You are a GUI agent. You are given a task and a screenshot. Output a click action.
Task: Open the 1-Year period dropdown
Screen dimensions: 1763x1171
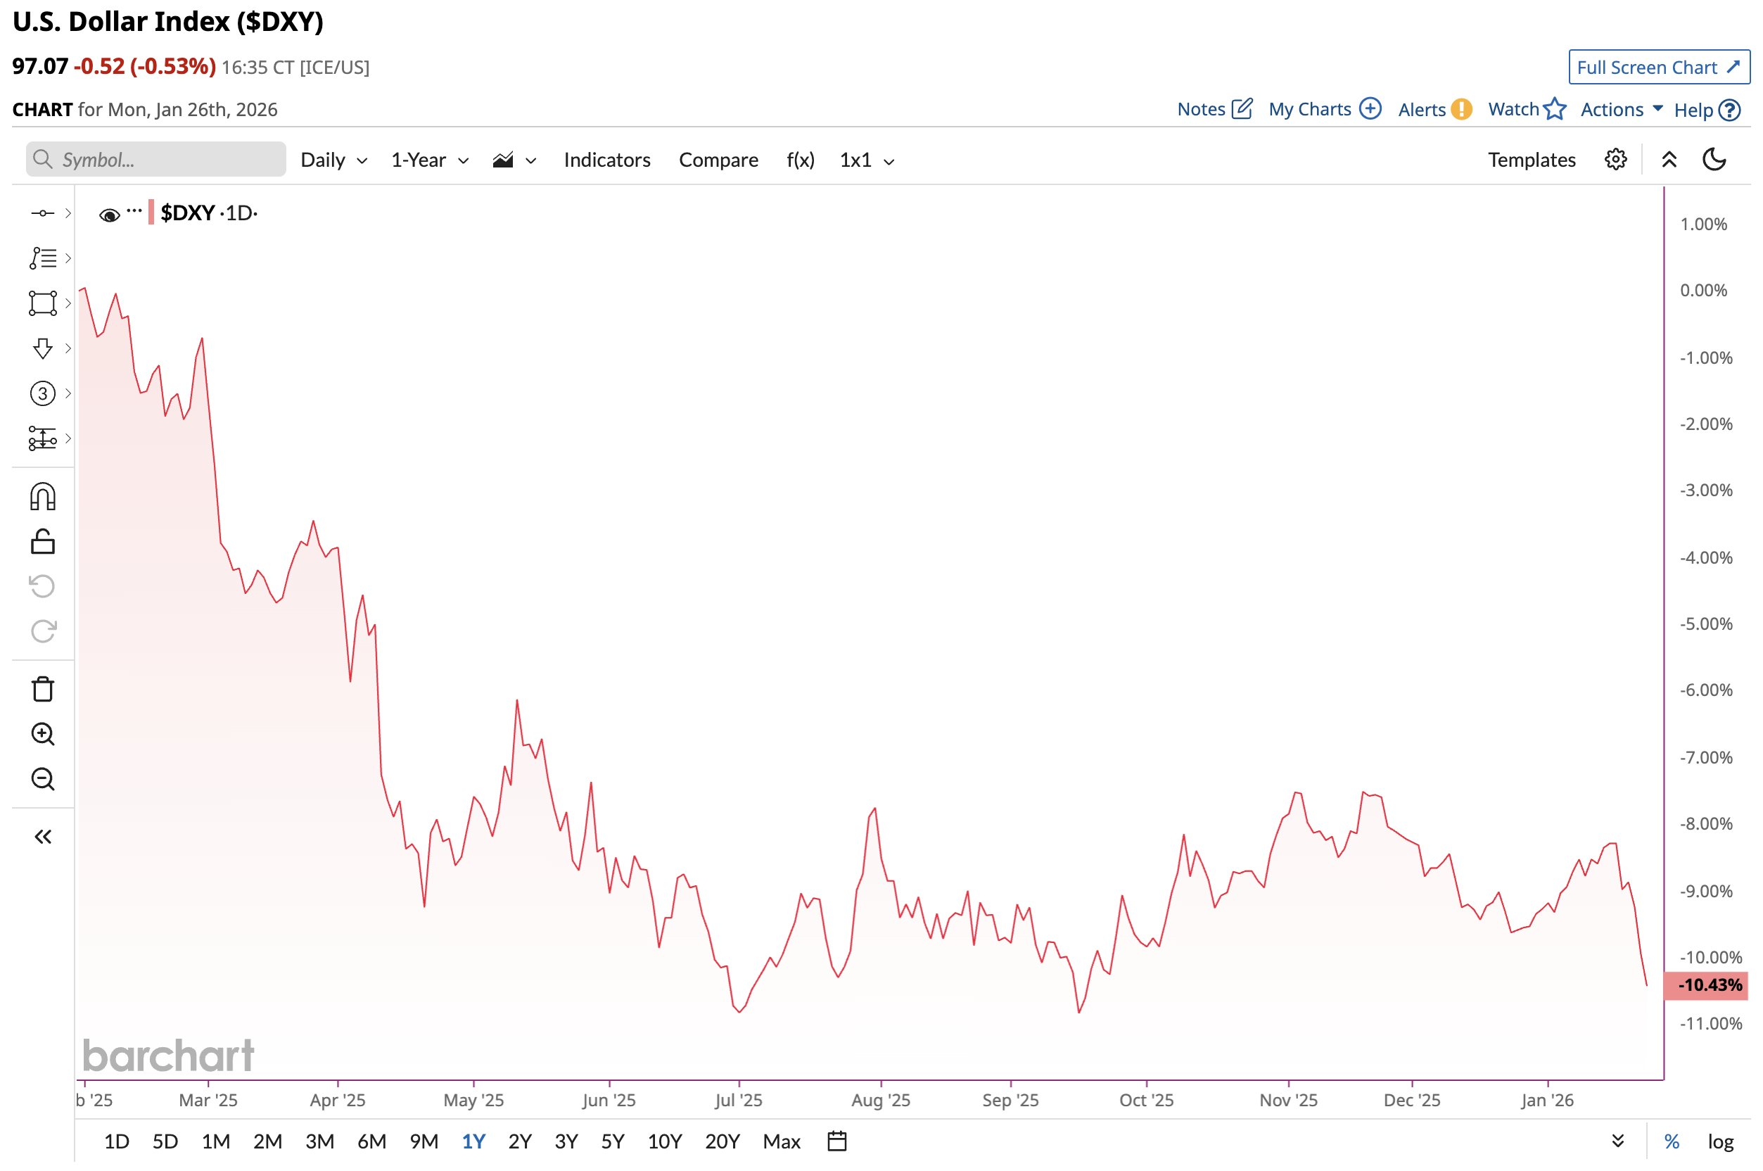point(430,160)
